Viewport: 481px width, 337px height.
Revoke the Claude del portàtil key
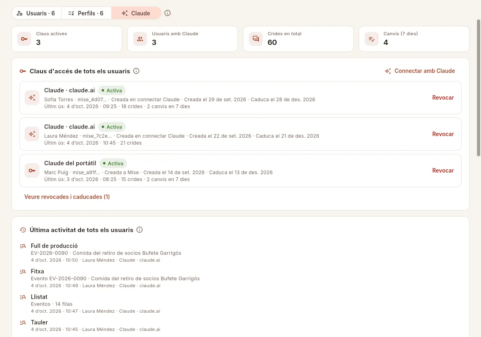coord(443,171)
